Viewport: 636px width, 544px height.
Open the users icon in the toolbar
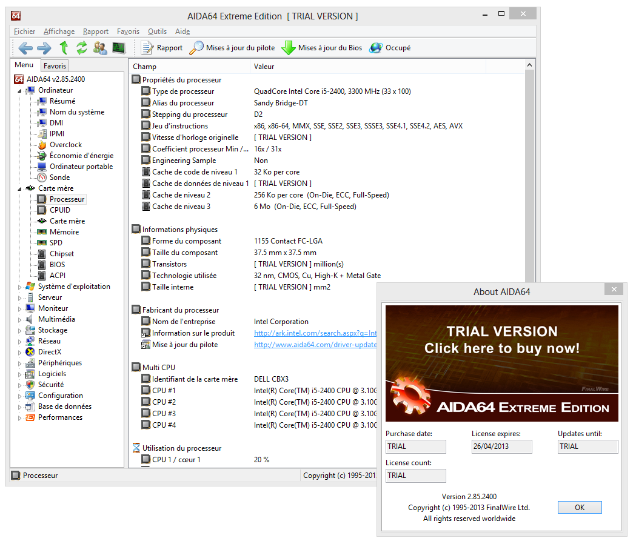point(100,48)
